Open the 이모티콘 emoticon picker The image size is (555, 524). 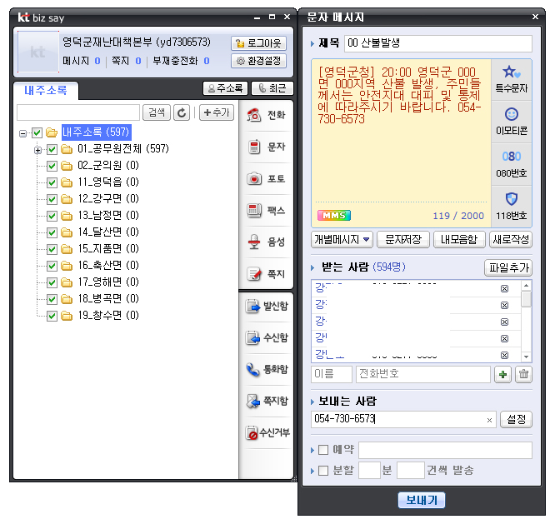[511, 122]
